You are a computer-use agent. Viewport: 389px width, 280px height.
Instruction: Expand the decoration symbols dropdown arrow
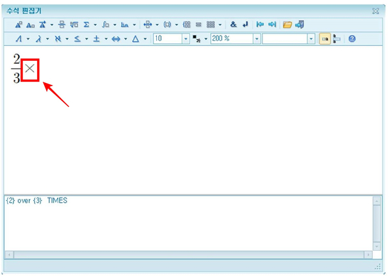point(52,25)
